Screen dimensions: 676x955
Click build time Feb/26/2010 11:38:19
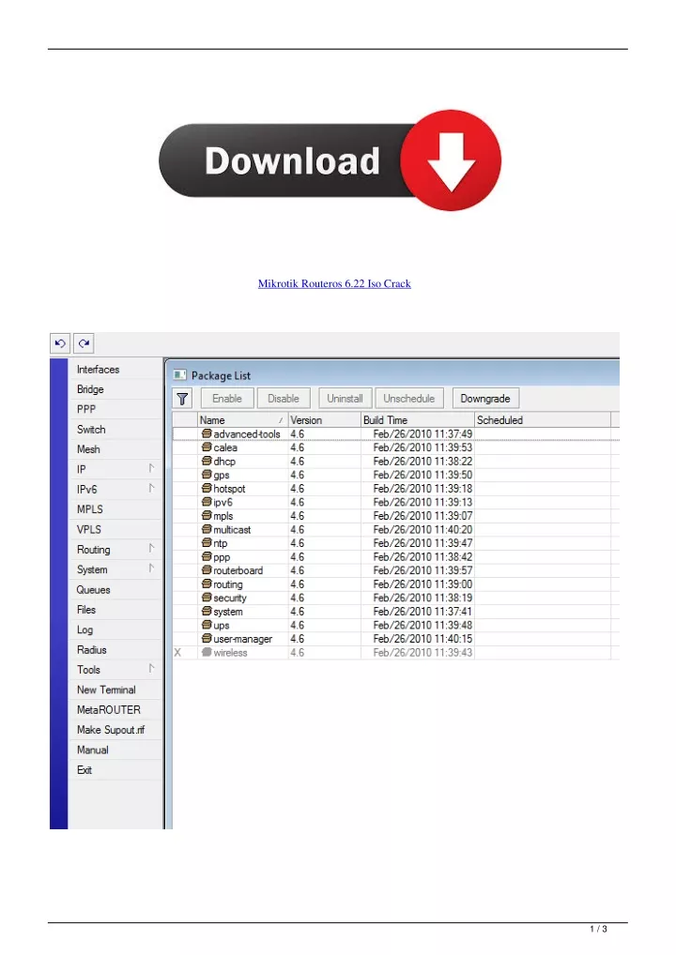422,598
